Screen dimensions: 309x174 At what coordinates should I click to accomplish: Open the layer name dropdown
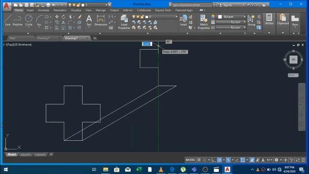pyautogui.click(x=154, y=17)
